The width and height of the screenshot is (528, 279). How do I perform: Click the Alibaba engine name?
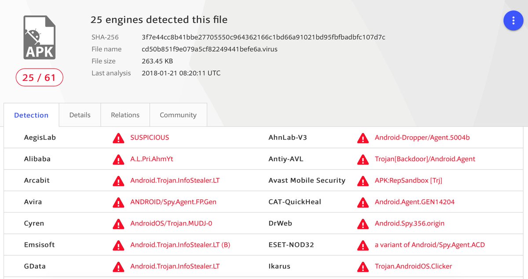[37, 159]
